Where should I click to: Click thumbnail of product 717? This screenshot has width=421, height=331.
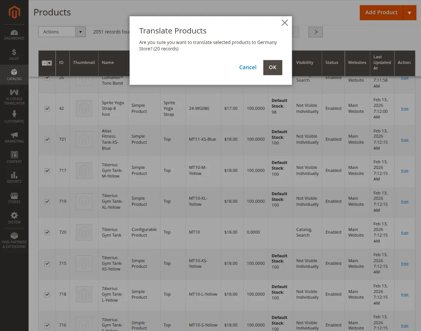pyautogui.click(x=84, y=171)
